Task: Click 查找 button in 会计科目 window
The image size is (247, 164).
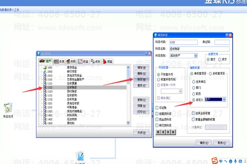Action: coord(141,85)
